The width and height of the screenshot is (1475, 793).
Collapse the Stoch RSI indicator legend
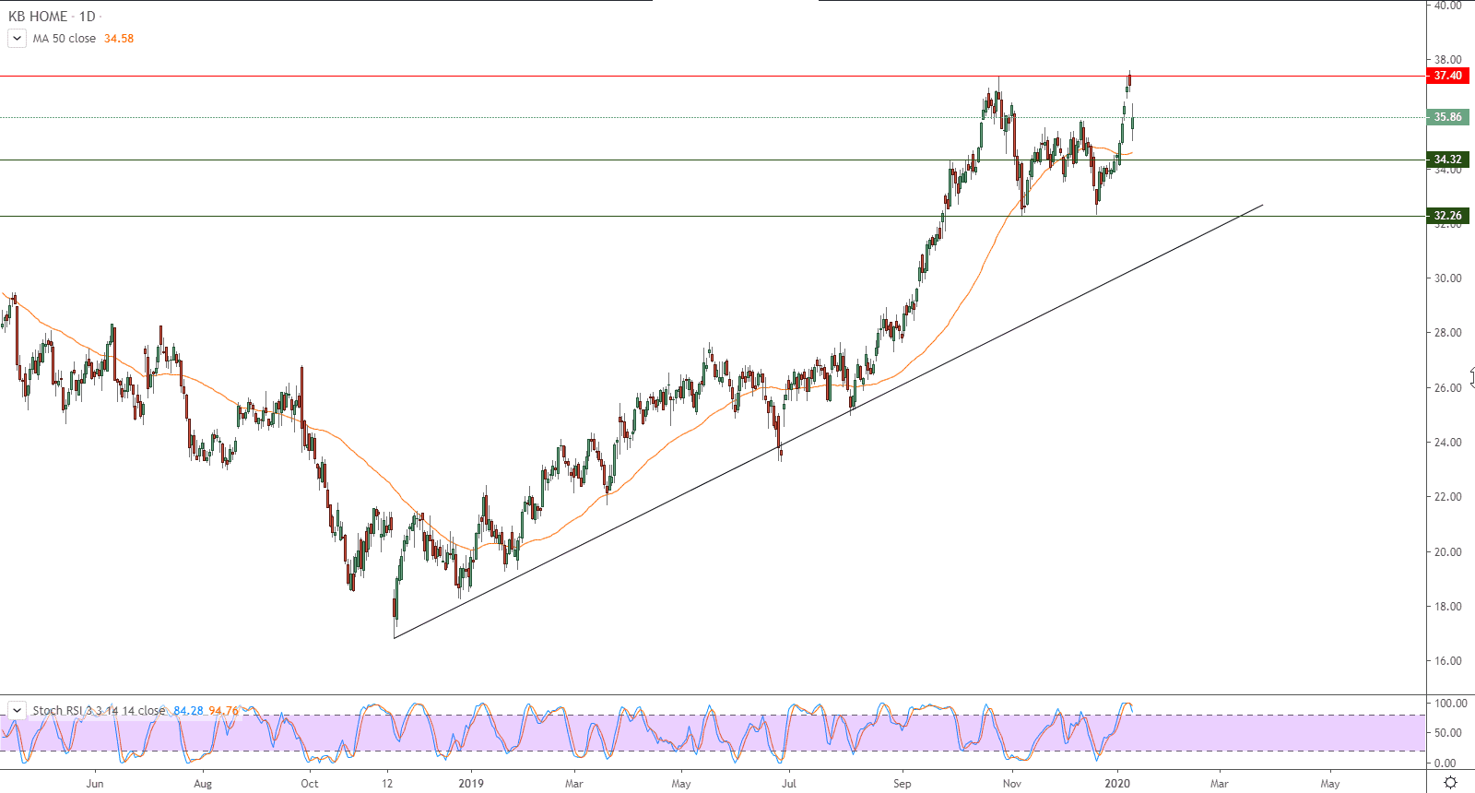(17, 710)
